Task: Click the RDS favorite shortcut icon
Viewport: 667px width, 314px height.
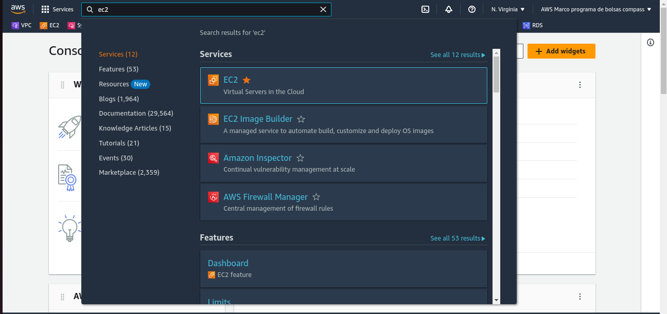Action: point(526,25)
